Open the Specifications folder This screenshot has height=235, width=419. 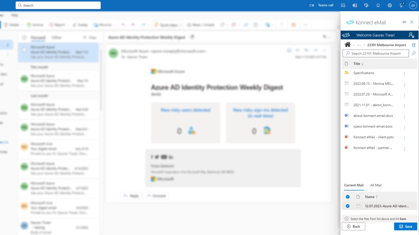(364, 73)
